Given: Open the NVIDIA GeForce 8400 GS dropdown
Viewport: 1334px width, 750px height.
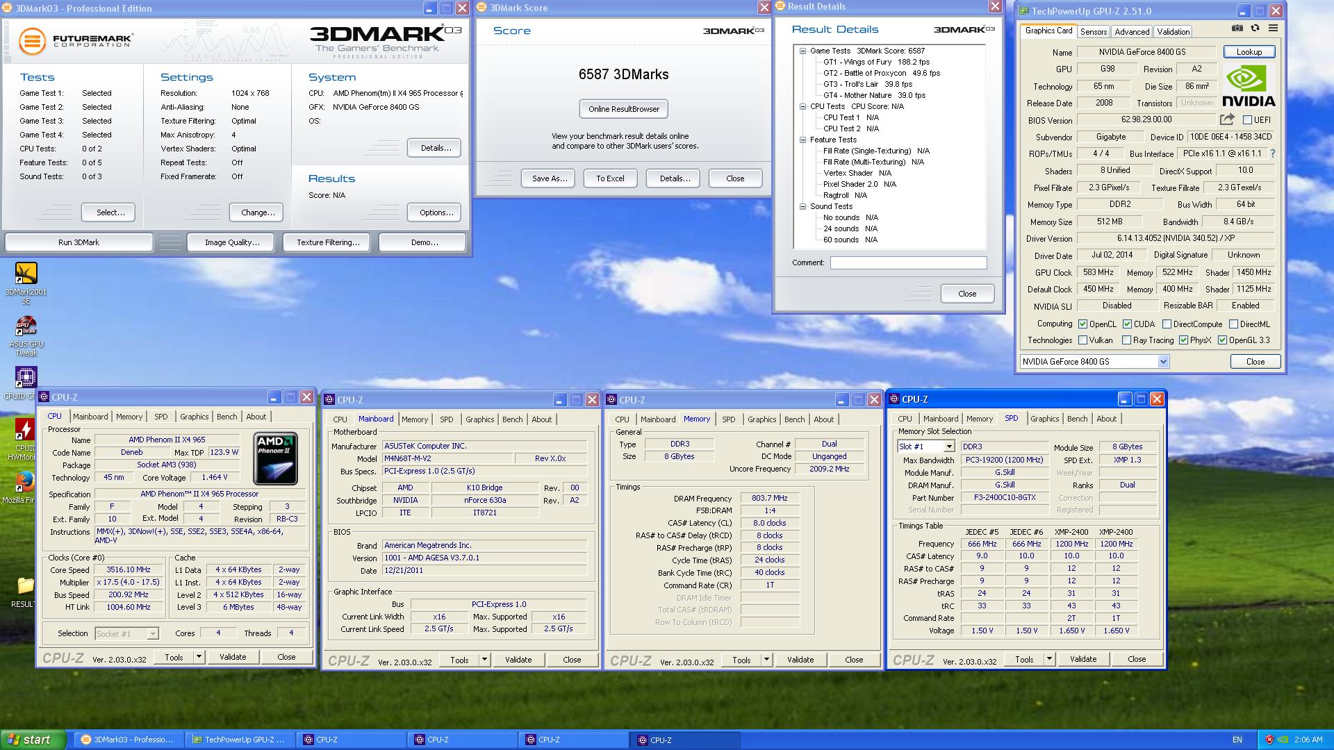Looking at the screenshot, I should pos(1094,362).
